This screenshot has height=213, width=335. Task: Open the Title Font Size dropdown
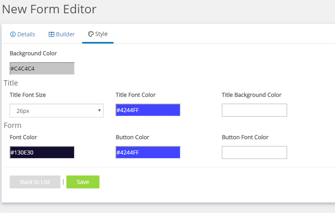click(56, 111)
